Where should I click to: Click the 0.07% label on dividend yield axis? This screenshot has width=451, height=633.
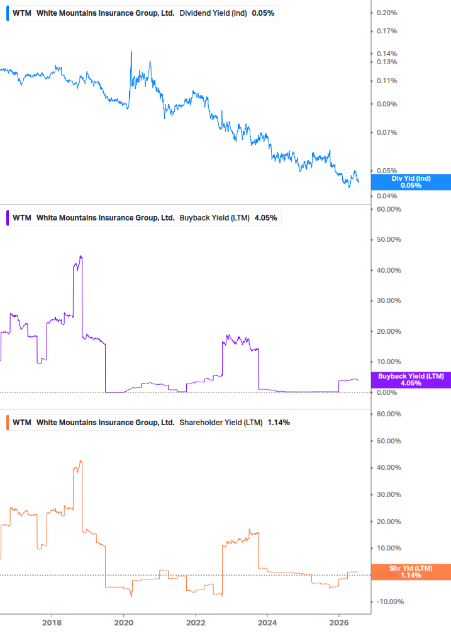tap(387, 132)
